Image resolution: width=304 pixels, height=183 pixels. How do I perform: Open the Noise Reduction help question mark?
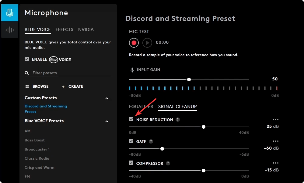(x=178, y=120)
